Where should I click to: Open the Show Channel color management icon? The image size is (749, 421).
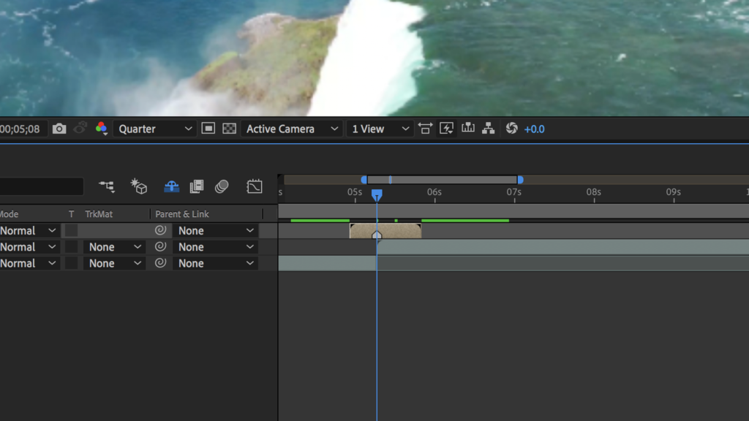pyautogui.click(x=102, y=129)
